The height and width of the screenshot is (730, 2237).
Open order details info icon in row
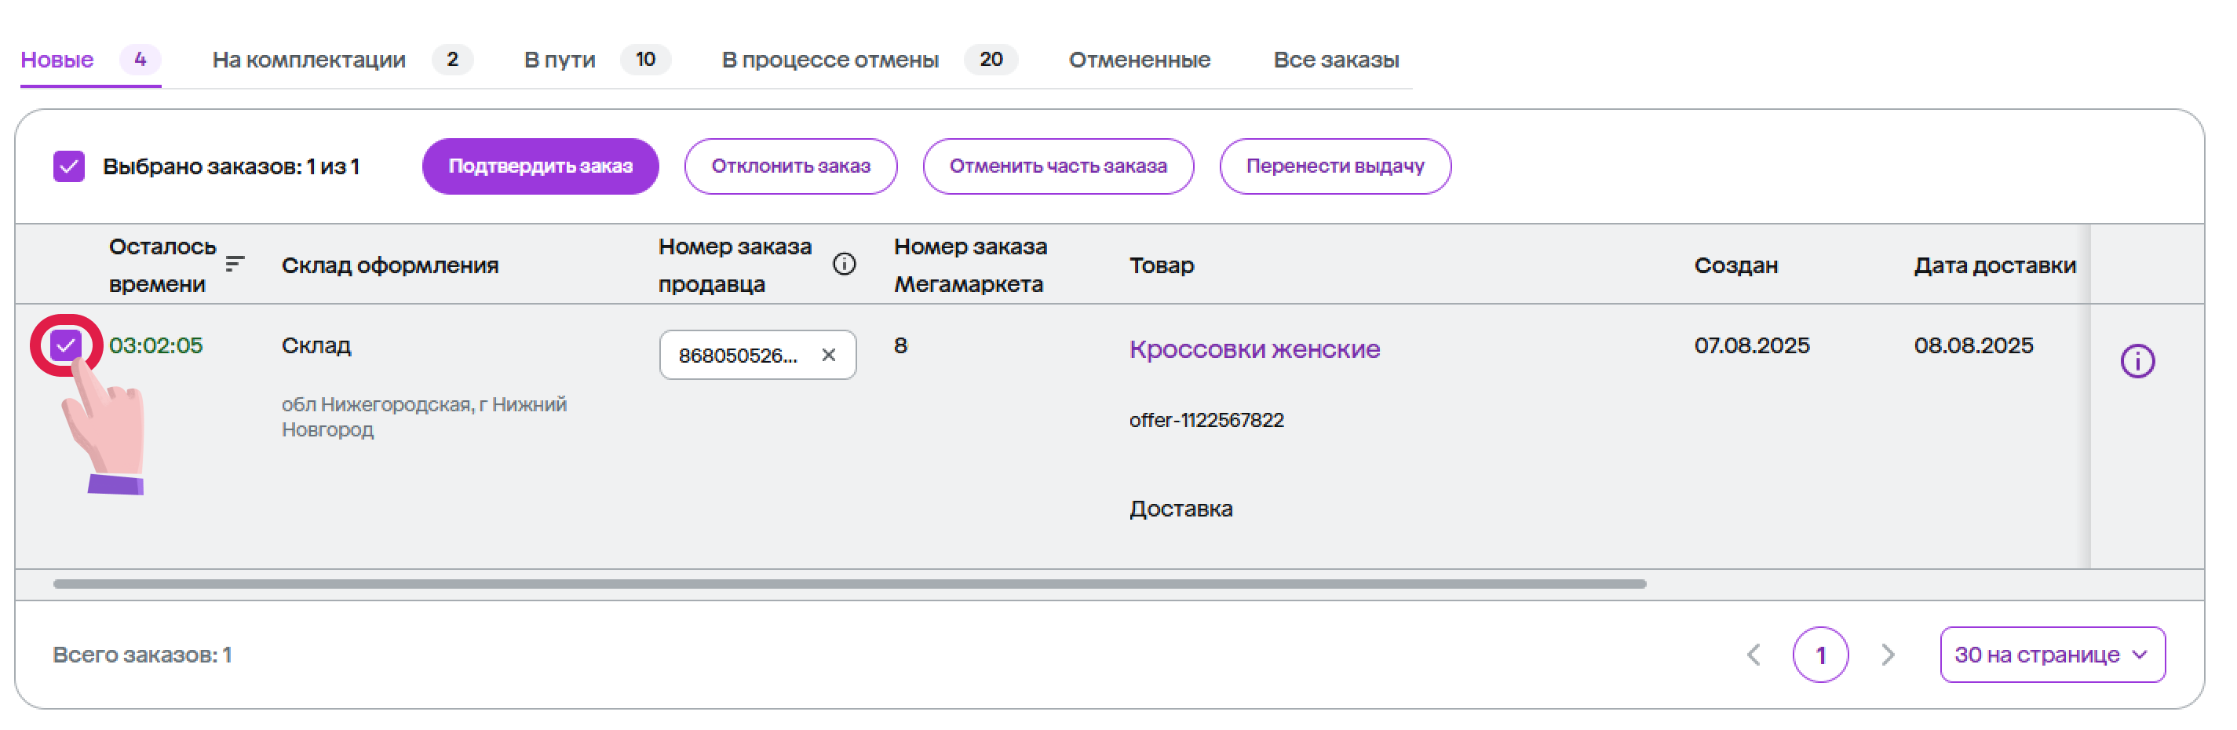click(x=2137, y=361)
